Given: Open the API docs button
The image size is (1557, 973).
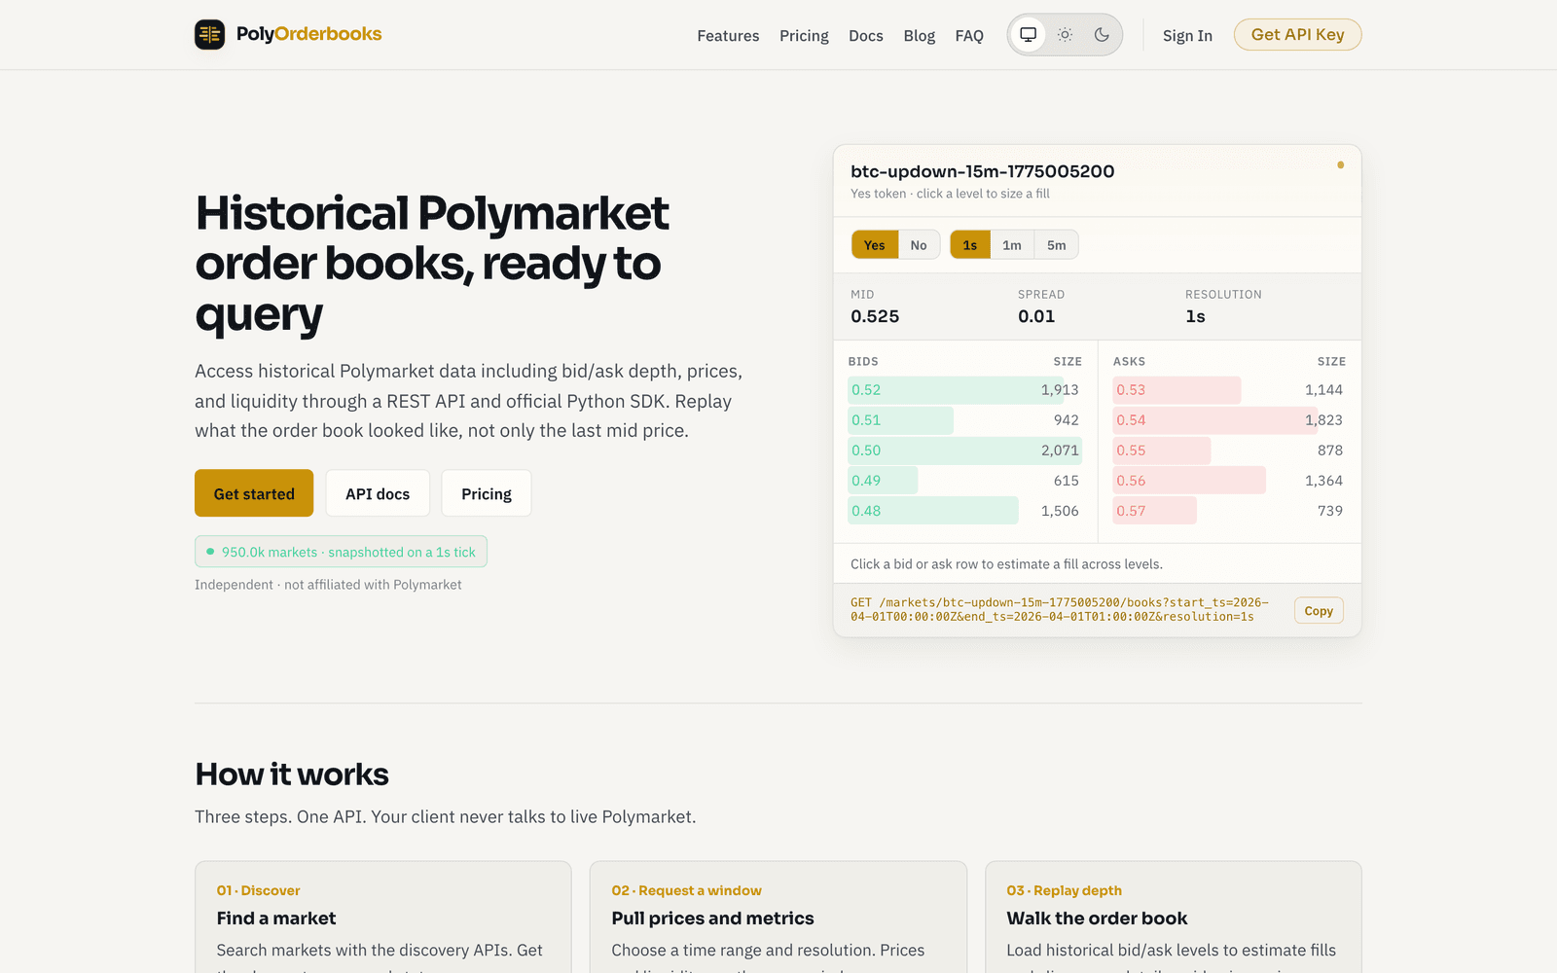Looking at the screenshot, I should [378, 493].
